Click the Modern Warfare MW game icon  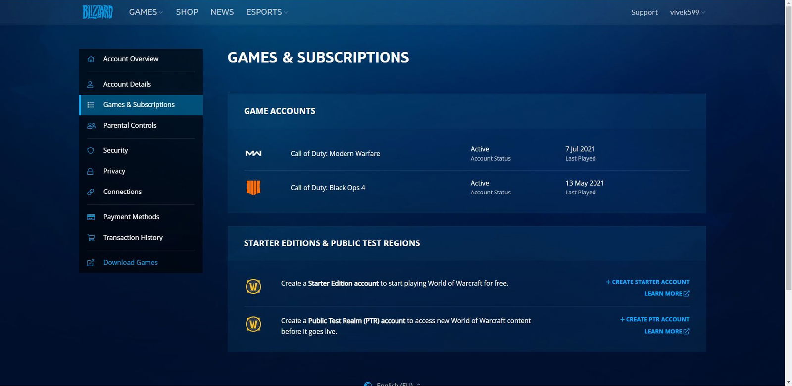pos(253,153)
